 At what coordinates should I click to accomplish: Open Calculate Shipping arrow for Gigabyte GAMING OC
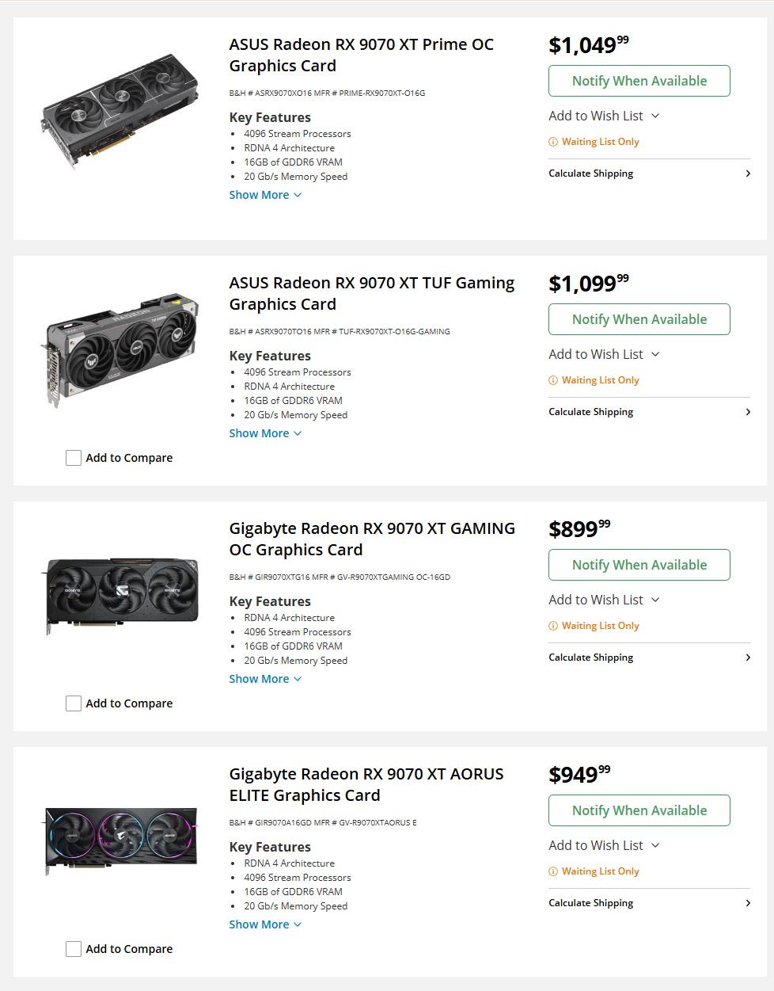click(747, 657)
